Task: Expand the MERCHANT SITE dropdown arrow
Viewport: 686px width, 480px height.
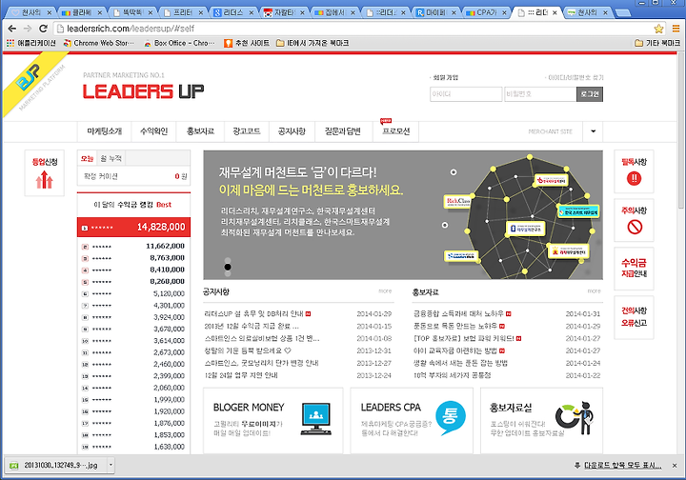Action: 593,131
